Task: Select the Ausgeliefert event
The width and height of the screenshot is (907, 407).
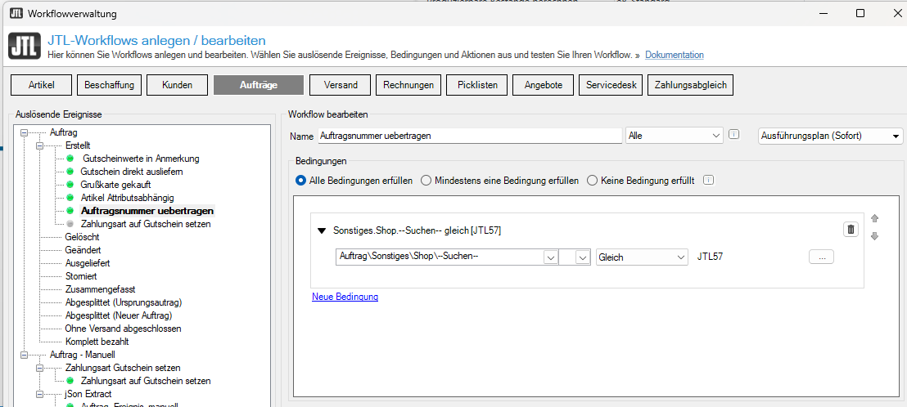Action: click(x=88, y=263)
